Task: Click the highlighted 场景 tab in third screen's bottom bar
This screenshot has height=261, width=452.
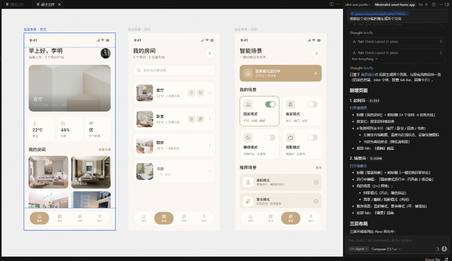Action: point(290,218)
